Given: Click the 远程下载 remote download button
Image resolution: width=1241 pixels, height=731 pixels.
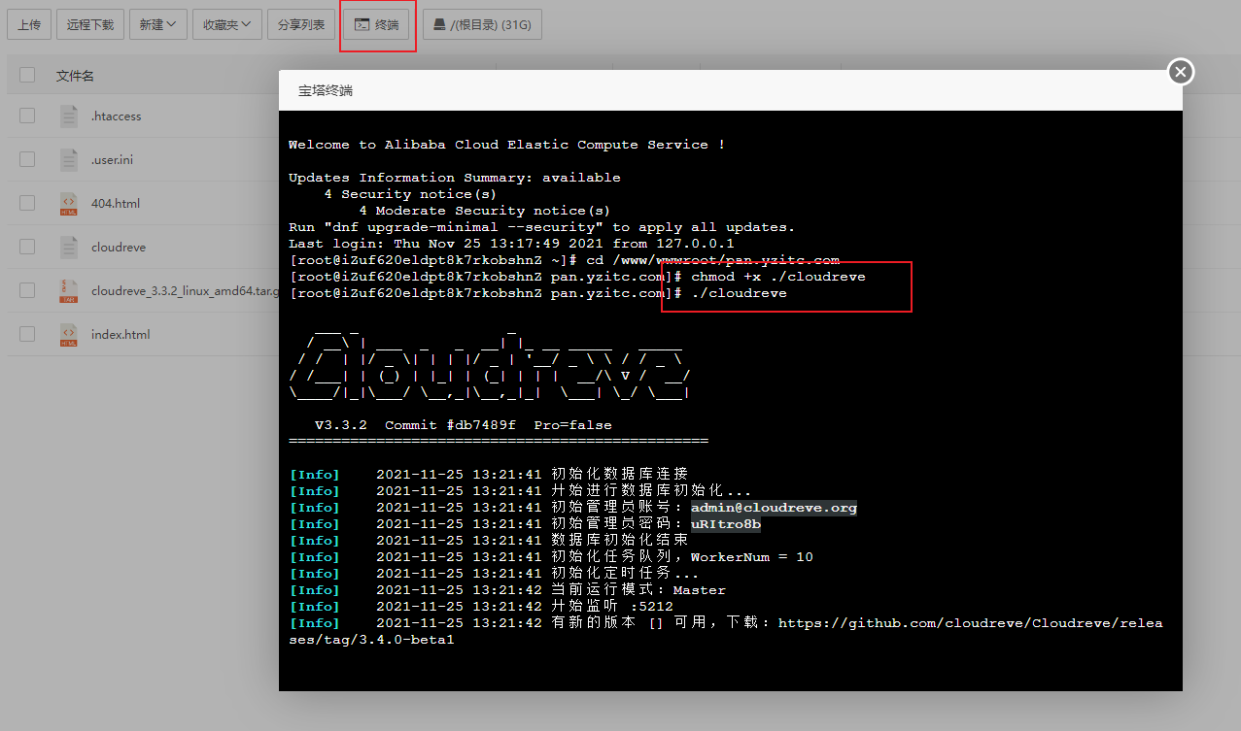Looking at the screenshot, I should (90, 25).
